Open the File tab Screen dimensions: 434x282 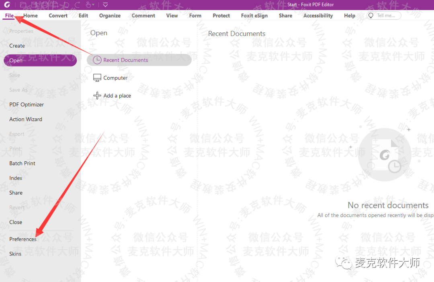click(9, 16)
